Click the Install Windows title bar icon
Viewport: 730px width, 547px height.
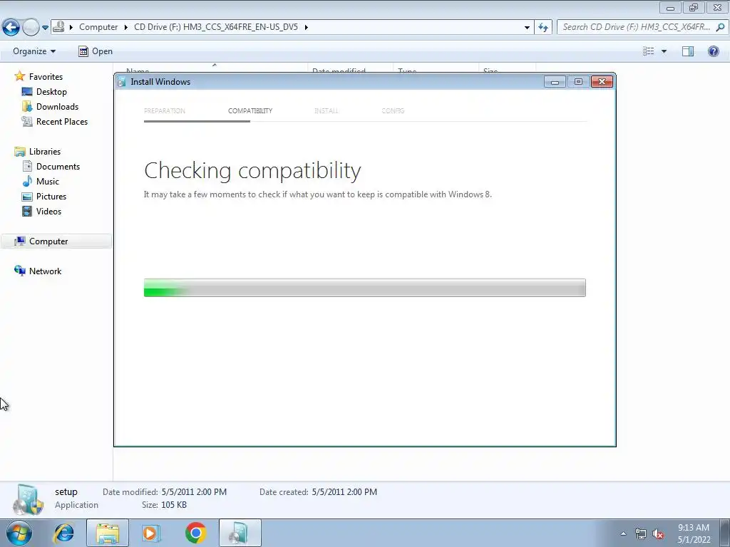[x=122, y=82]
